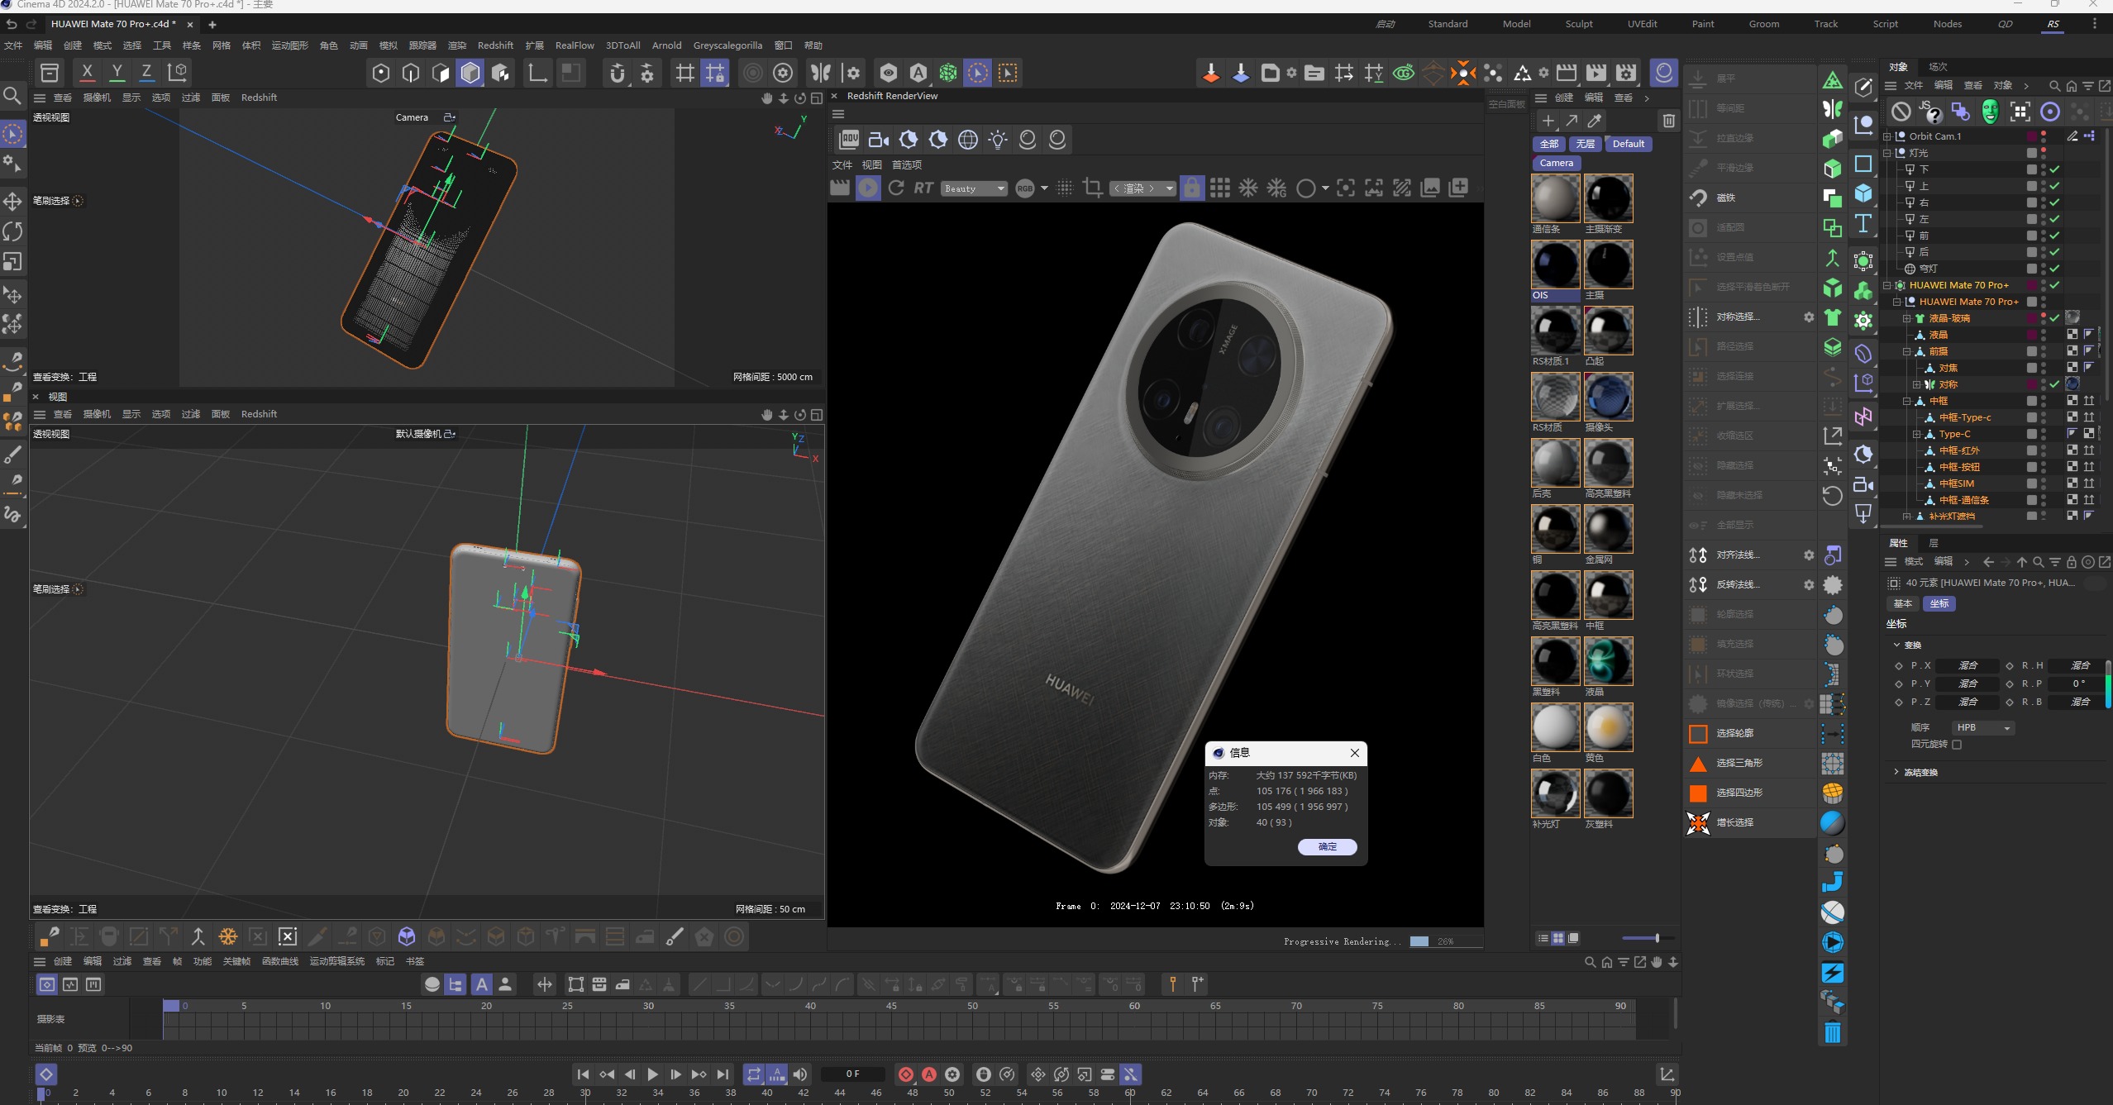This screenshot has height=1105, width=2113.
Task: Collapse HUAWEI Mate 70 Pro+ top object
Action: (1887, 285)
